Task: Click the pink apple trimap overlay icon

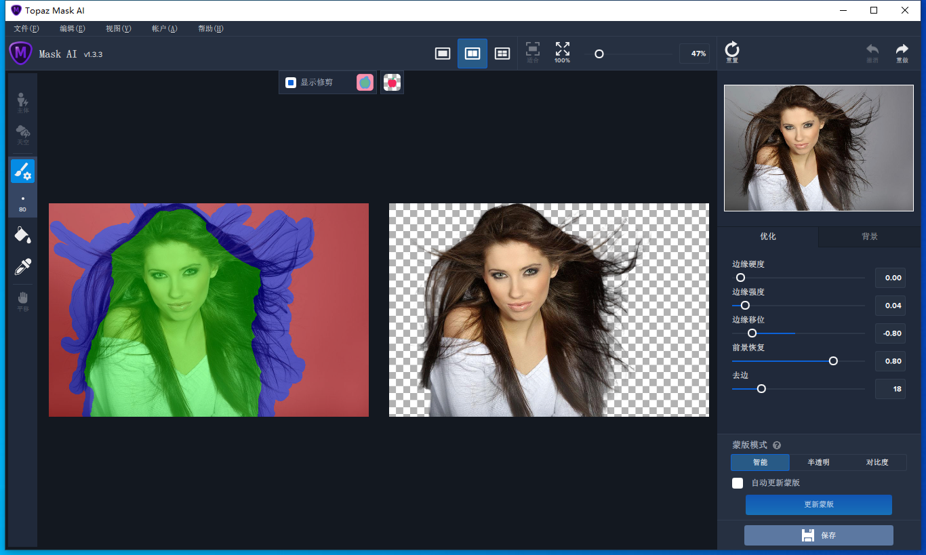Action: point(365,83)
